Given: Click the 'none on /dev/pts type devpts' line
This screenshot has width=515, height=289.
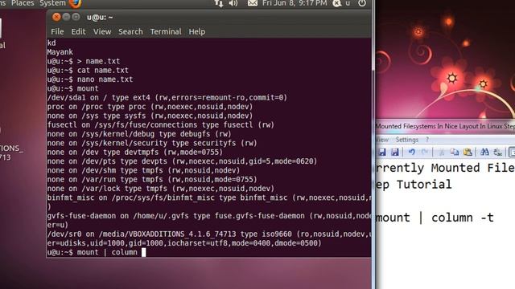Looking at the screenshot, I should point(183,161).
